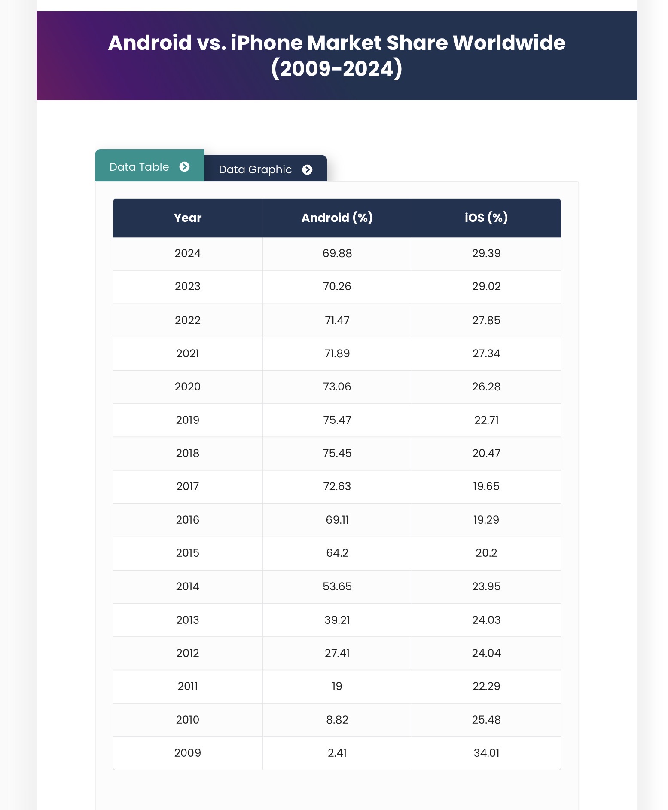Viewport: 668px width, 810px height.
Task: Click the 2009 year cell
Action: tap(188, 753)
